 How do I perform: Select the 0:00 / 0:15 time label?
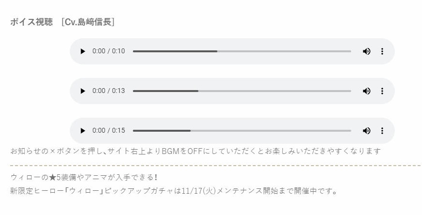click(x=109, y=131)
